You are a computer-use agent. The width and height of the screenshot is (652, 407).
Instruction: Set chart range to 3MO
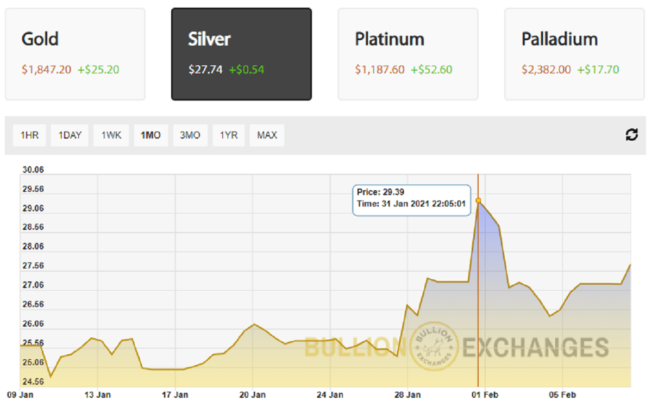[x=190, y=135]
